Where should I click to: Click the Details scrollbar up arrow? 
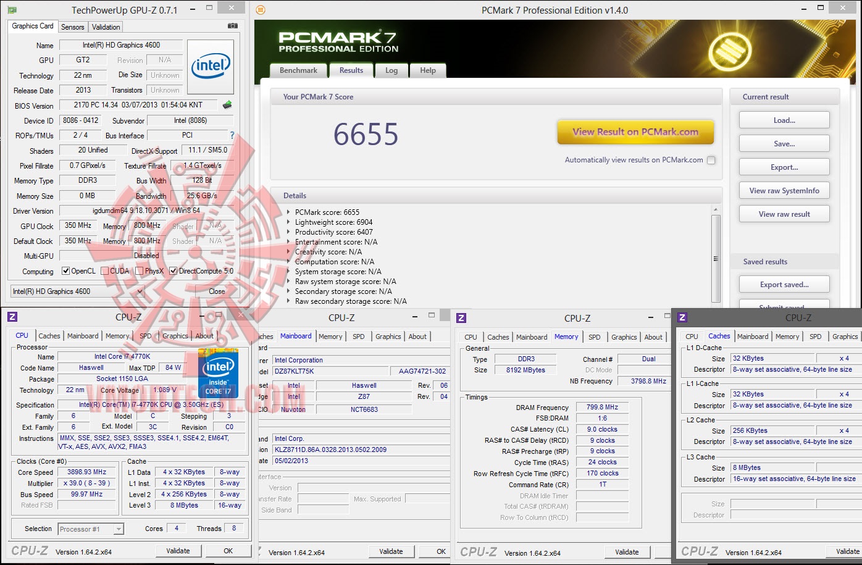coord(716,211)
